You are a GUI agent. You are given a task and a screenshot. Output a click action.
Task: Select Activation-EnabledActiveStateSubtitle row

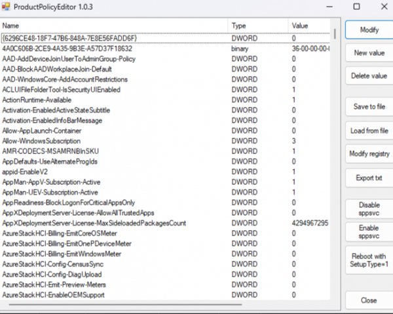click(166, 110)
